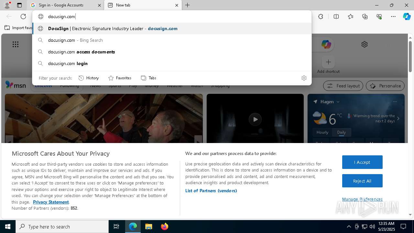Viewport: 414px width, 233px height.
Task: Open the weather card more options ellipsis
Action: [395, 102]
